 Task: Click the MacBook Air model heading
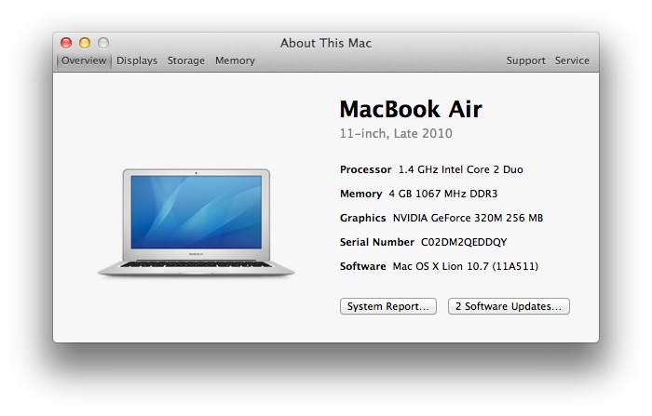[410, 109]
